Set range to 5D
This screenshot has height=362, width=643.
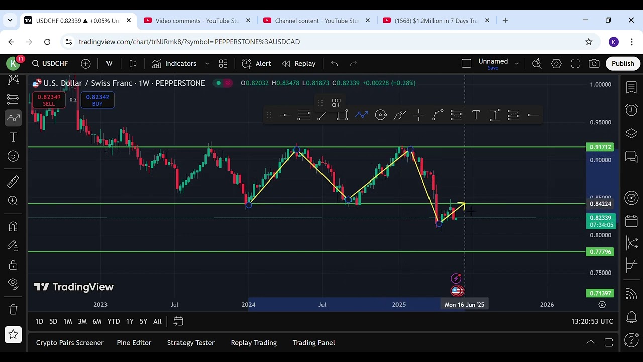(53, 322)
